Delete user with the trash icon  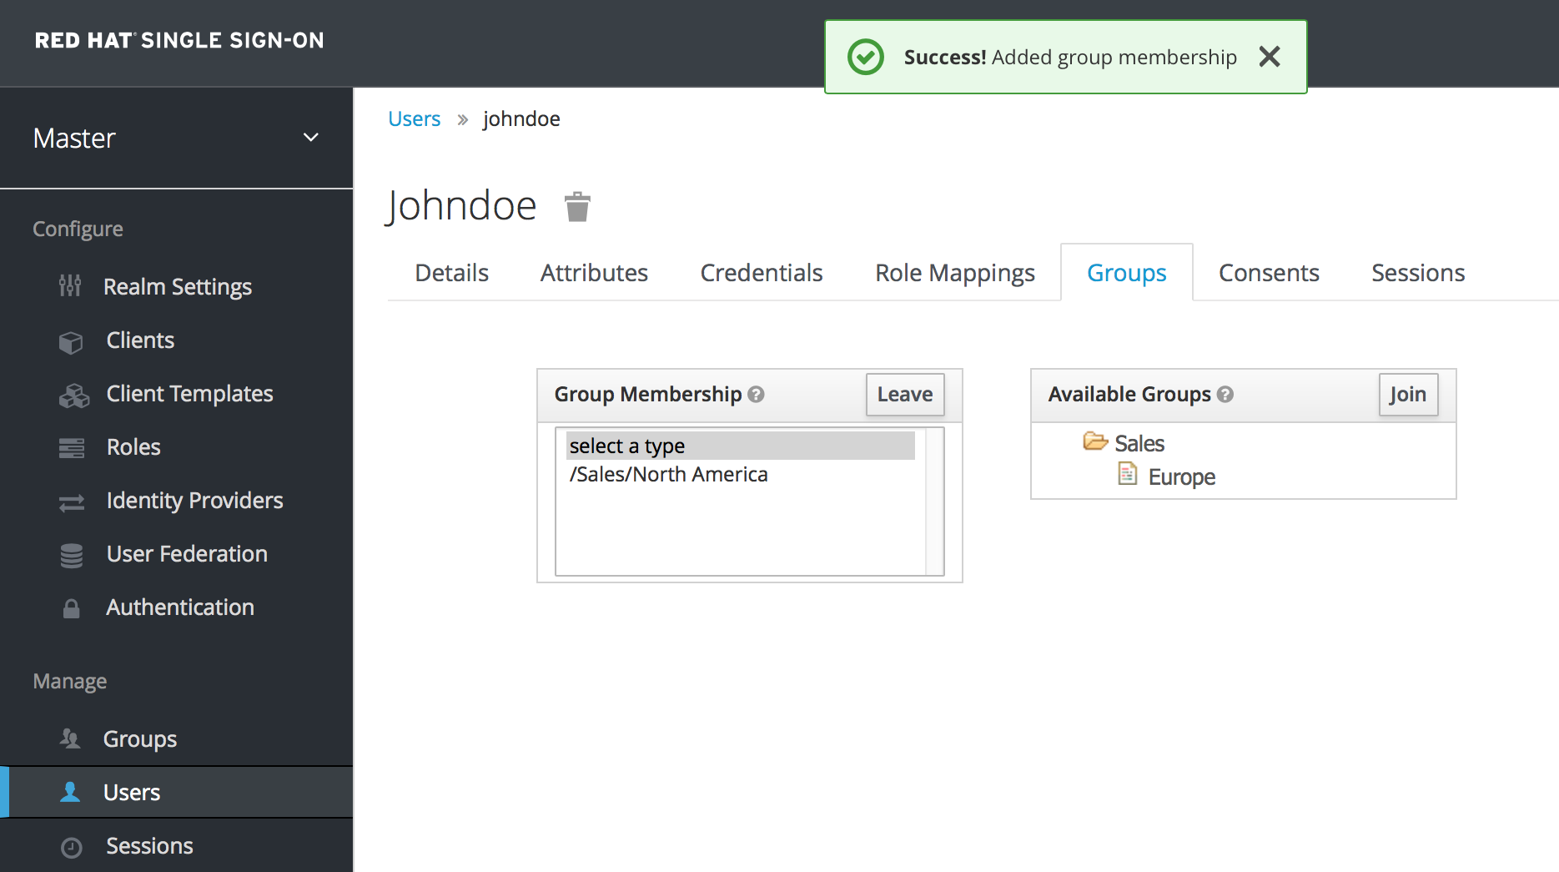[577, 207]
